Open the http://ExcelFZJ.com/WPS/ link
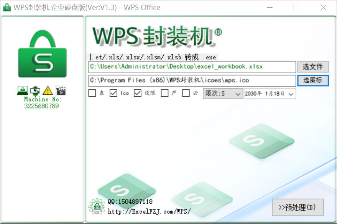The width and height of the screenshot is (337, 224). 149,211
